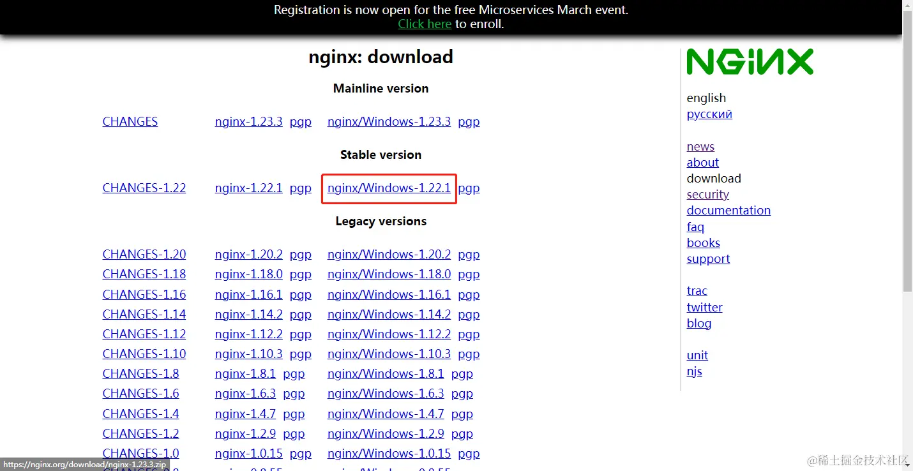Viewport: 913px width, 471px height.
Task: Open pgp signature for nginx-1.16.1
Action: pyautogui.click(x=300, y=295)
